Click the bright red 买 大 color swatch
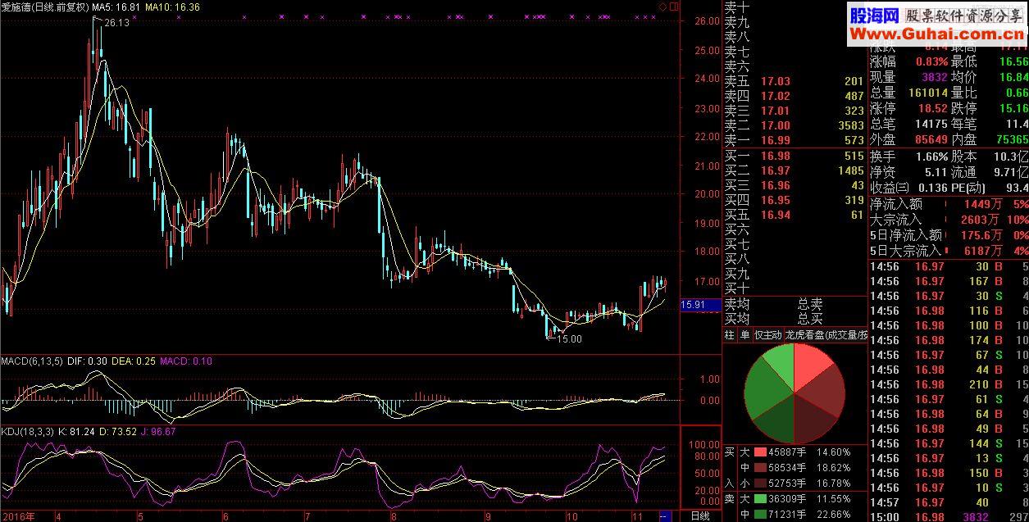The width and height of the screenshot is (1029, 522). (x=760, y=452)
